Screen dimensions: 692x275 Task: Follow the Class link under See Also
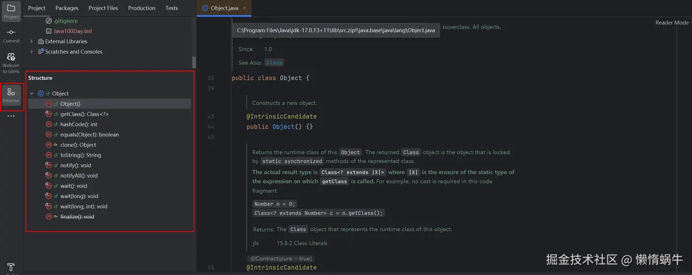pos(274,62)
